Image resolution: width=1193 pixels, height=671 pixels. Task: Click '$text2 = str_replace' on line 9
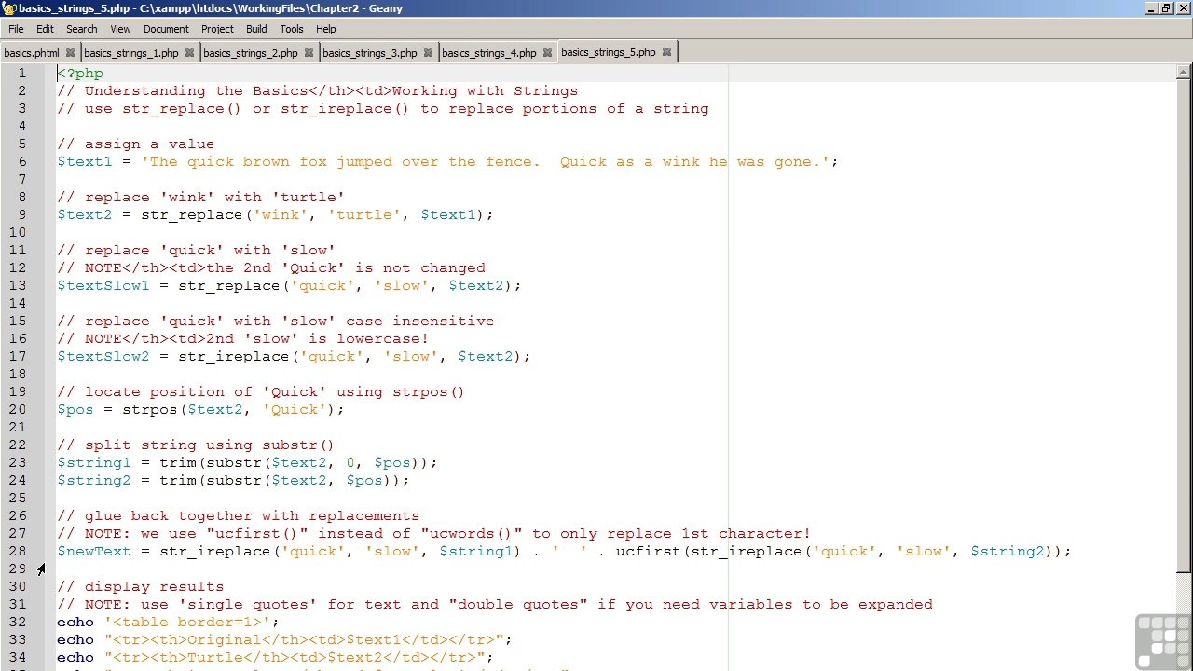click(x=149, y=215)
